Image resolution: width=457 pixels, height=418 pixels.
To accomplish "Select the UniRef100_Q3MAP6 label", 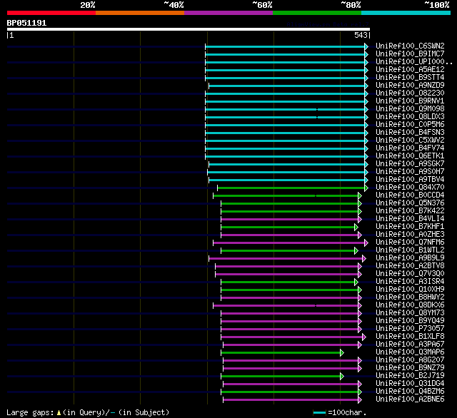I will point(410,352).
